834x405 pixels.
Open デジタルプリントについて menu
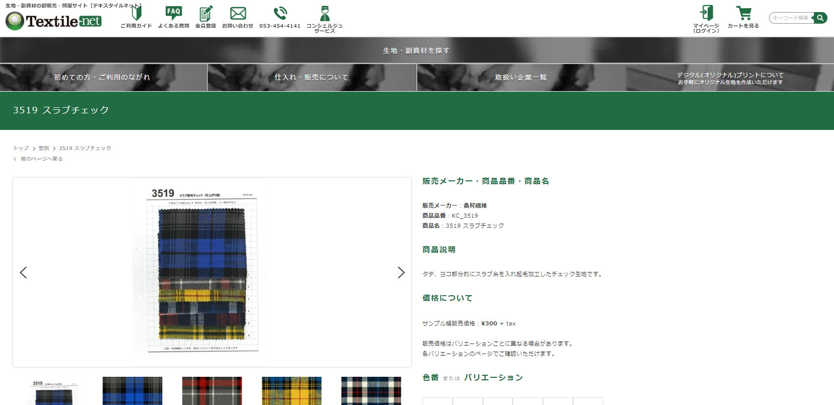pos(730,78)
